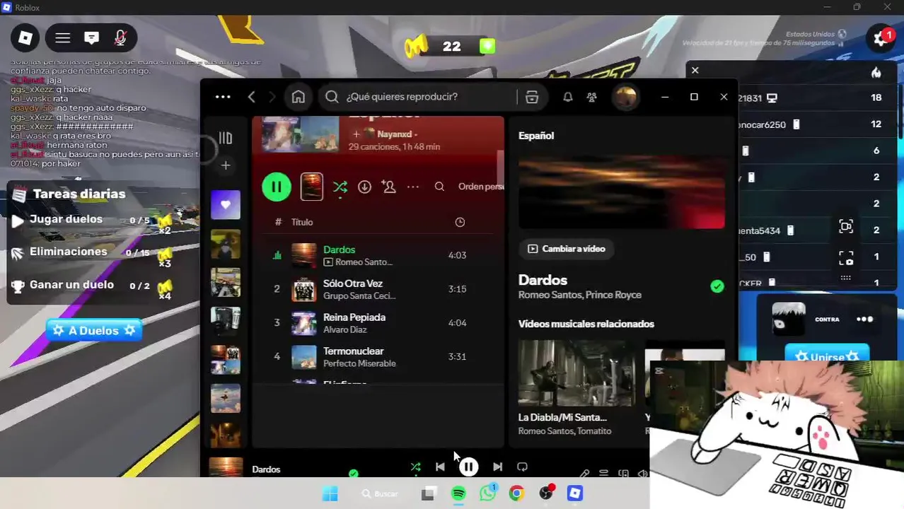Screen dimensions: 904x509
Task: Click Cambiar a vídeo button
Action: pyautogui.click(x=567, y=249)
